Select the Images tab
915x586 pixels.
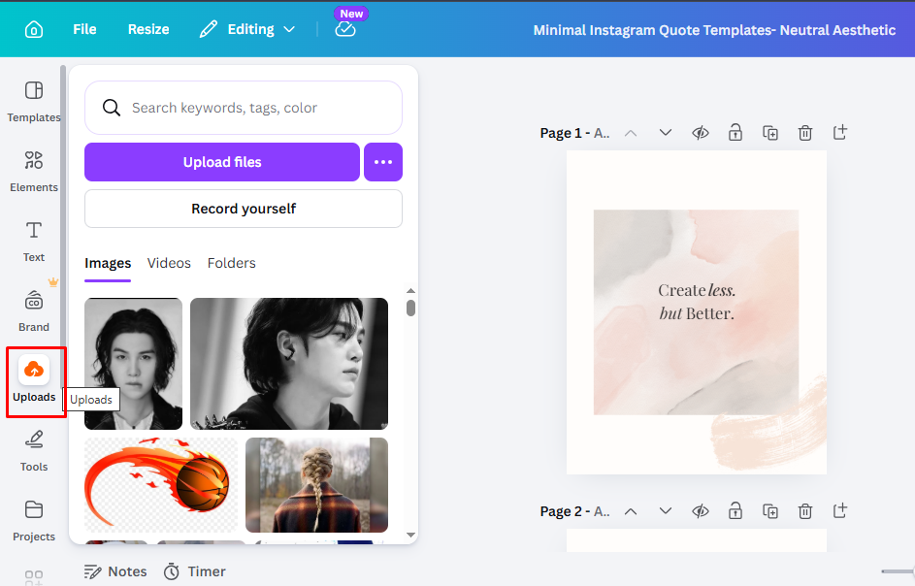(108, 263)
